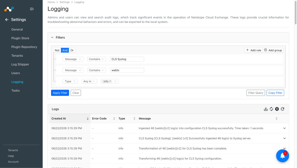The image size is (297, 168).
Task: Toggle the Not operator
Action: tap(57, 50)
